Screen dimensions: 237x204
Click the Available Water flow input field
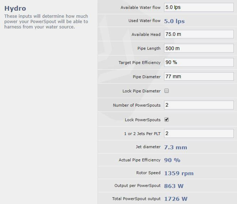pos(199,7)
